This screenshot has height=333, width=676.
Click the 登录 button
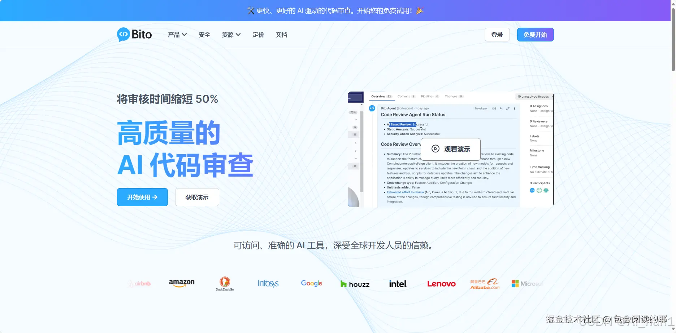point(497,35)
